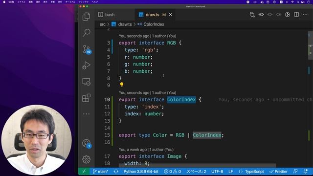Click the feedback icon in status bar
The height and width of the screenshot is (176, 313).
tap(295, 172)
